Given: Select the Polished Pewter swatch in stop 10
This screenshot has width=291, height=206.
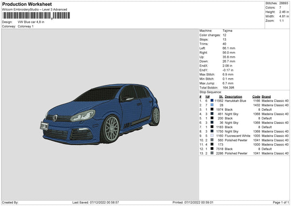Looking at the screenshot, I should click(x=212, y=140).
